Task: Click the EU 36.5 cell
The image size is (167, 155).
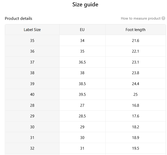Action: 82,62
